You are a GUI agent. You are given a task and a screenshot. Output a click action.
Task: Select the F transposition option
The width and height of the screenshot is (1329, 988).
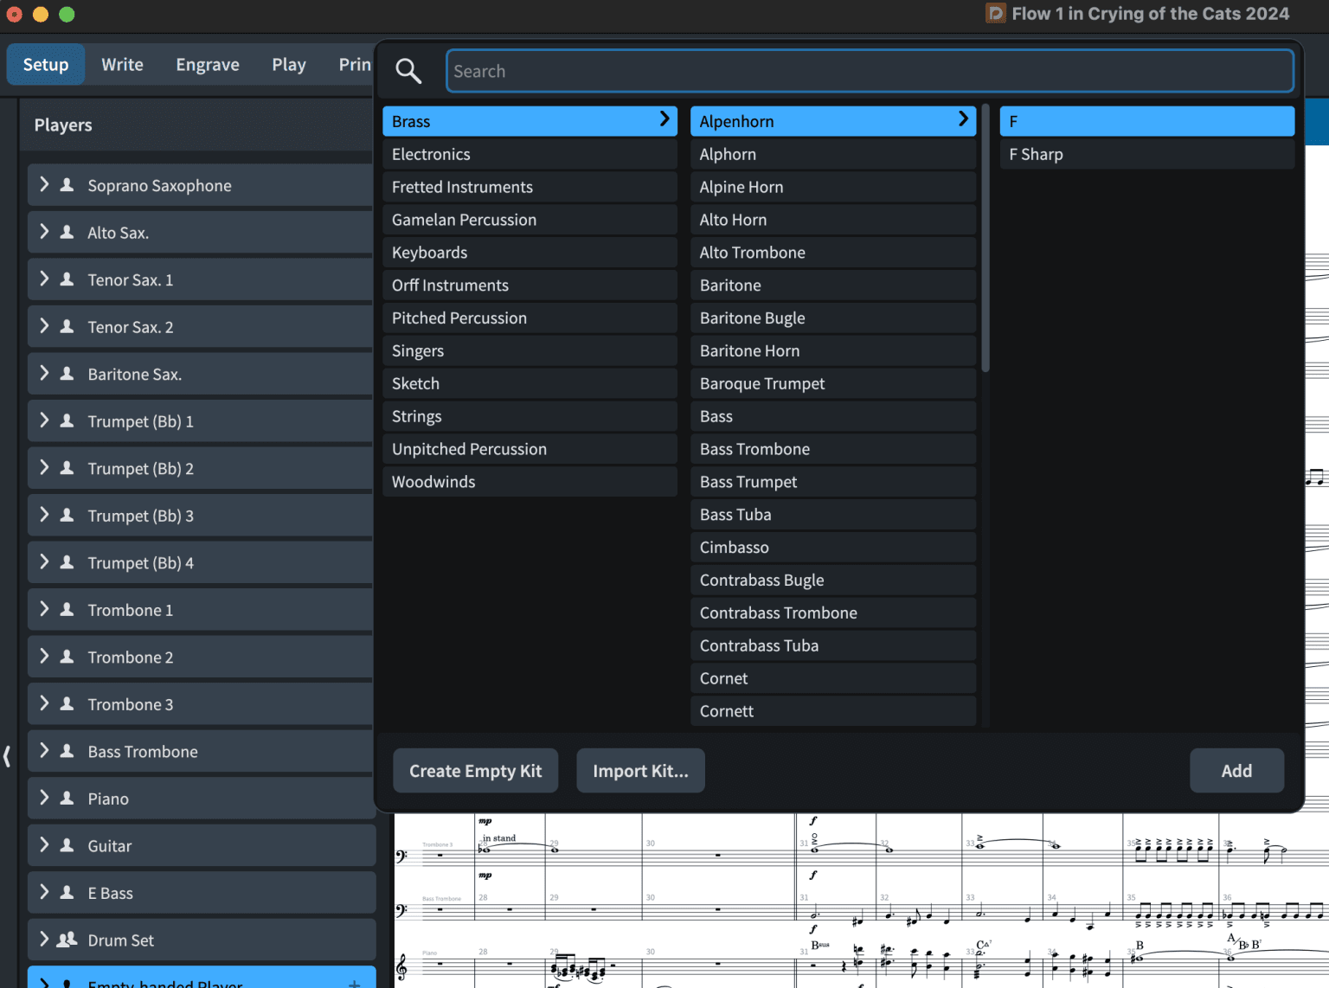tap(1146, 121)
